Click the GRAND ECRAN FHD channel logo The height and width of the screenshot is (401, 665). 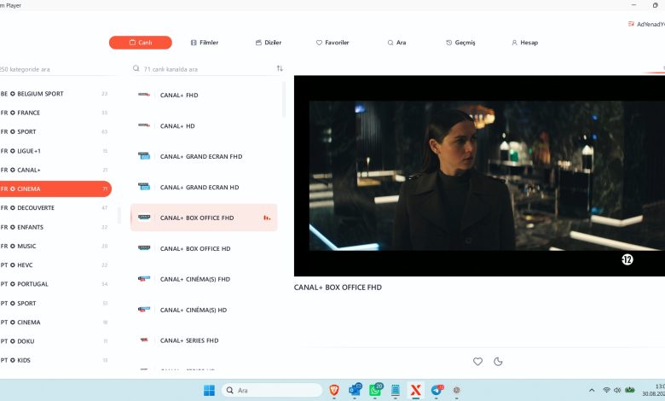(144, 156)
